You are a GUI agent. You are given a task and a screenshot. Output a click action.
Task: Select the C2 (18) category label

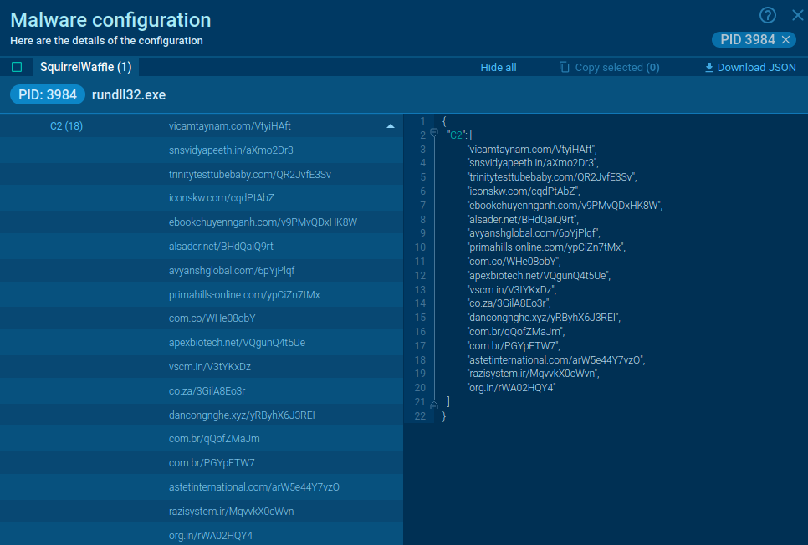tap(66, 126)
